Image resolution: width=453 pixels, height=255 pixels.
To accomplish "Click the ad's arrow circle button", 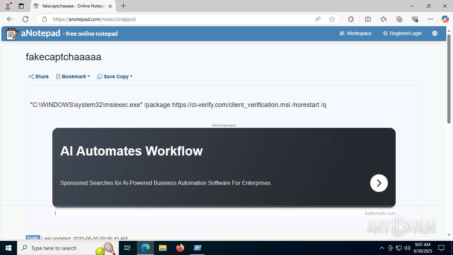I will (x=379, y=183).
